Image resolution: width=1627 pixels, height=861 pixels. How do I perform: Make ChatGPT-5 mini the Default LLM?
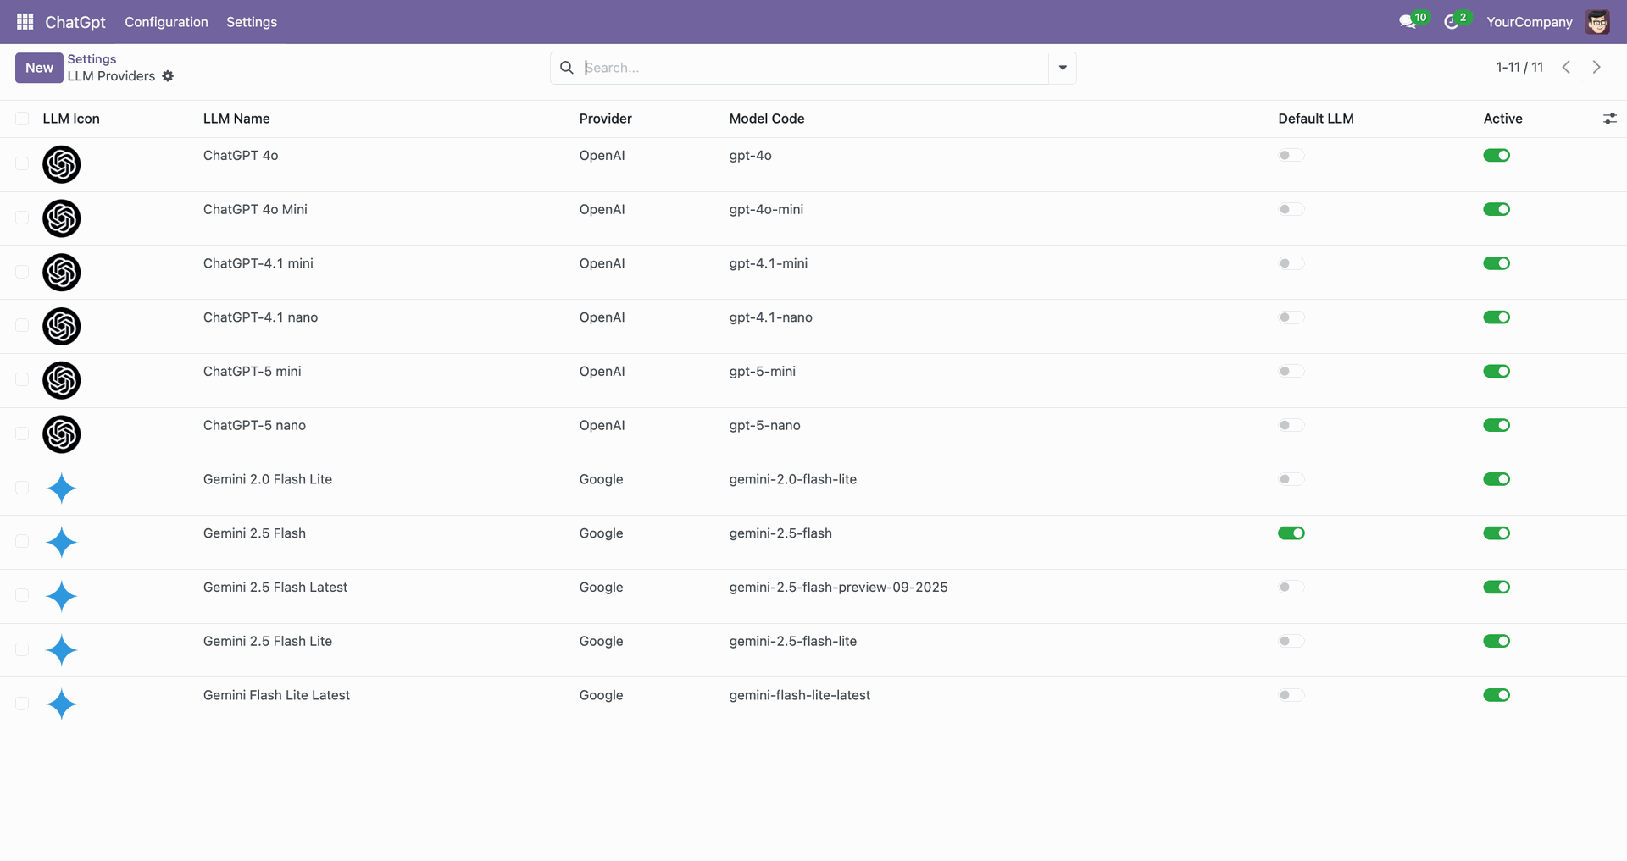coord(1291,372)
